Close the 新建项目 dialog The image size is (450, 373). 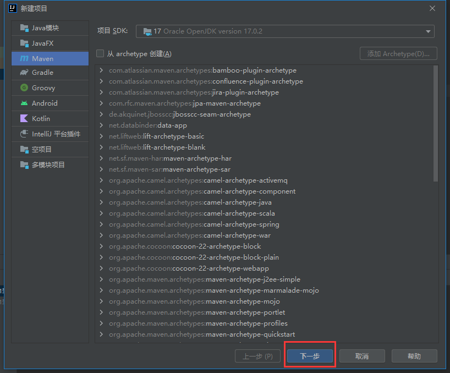pos(432,8)
